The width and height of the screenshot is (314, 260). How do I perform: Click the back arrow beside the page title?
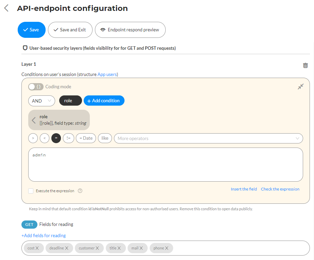(6, 9)
